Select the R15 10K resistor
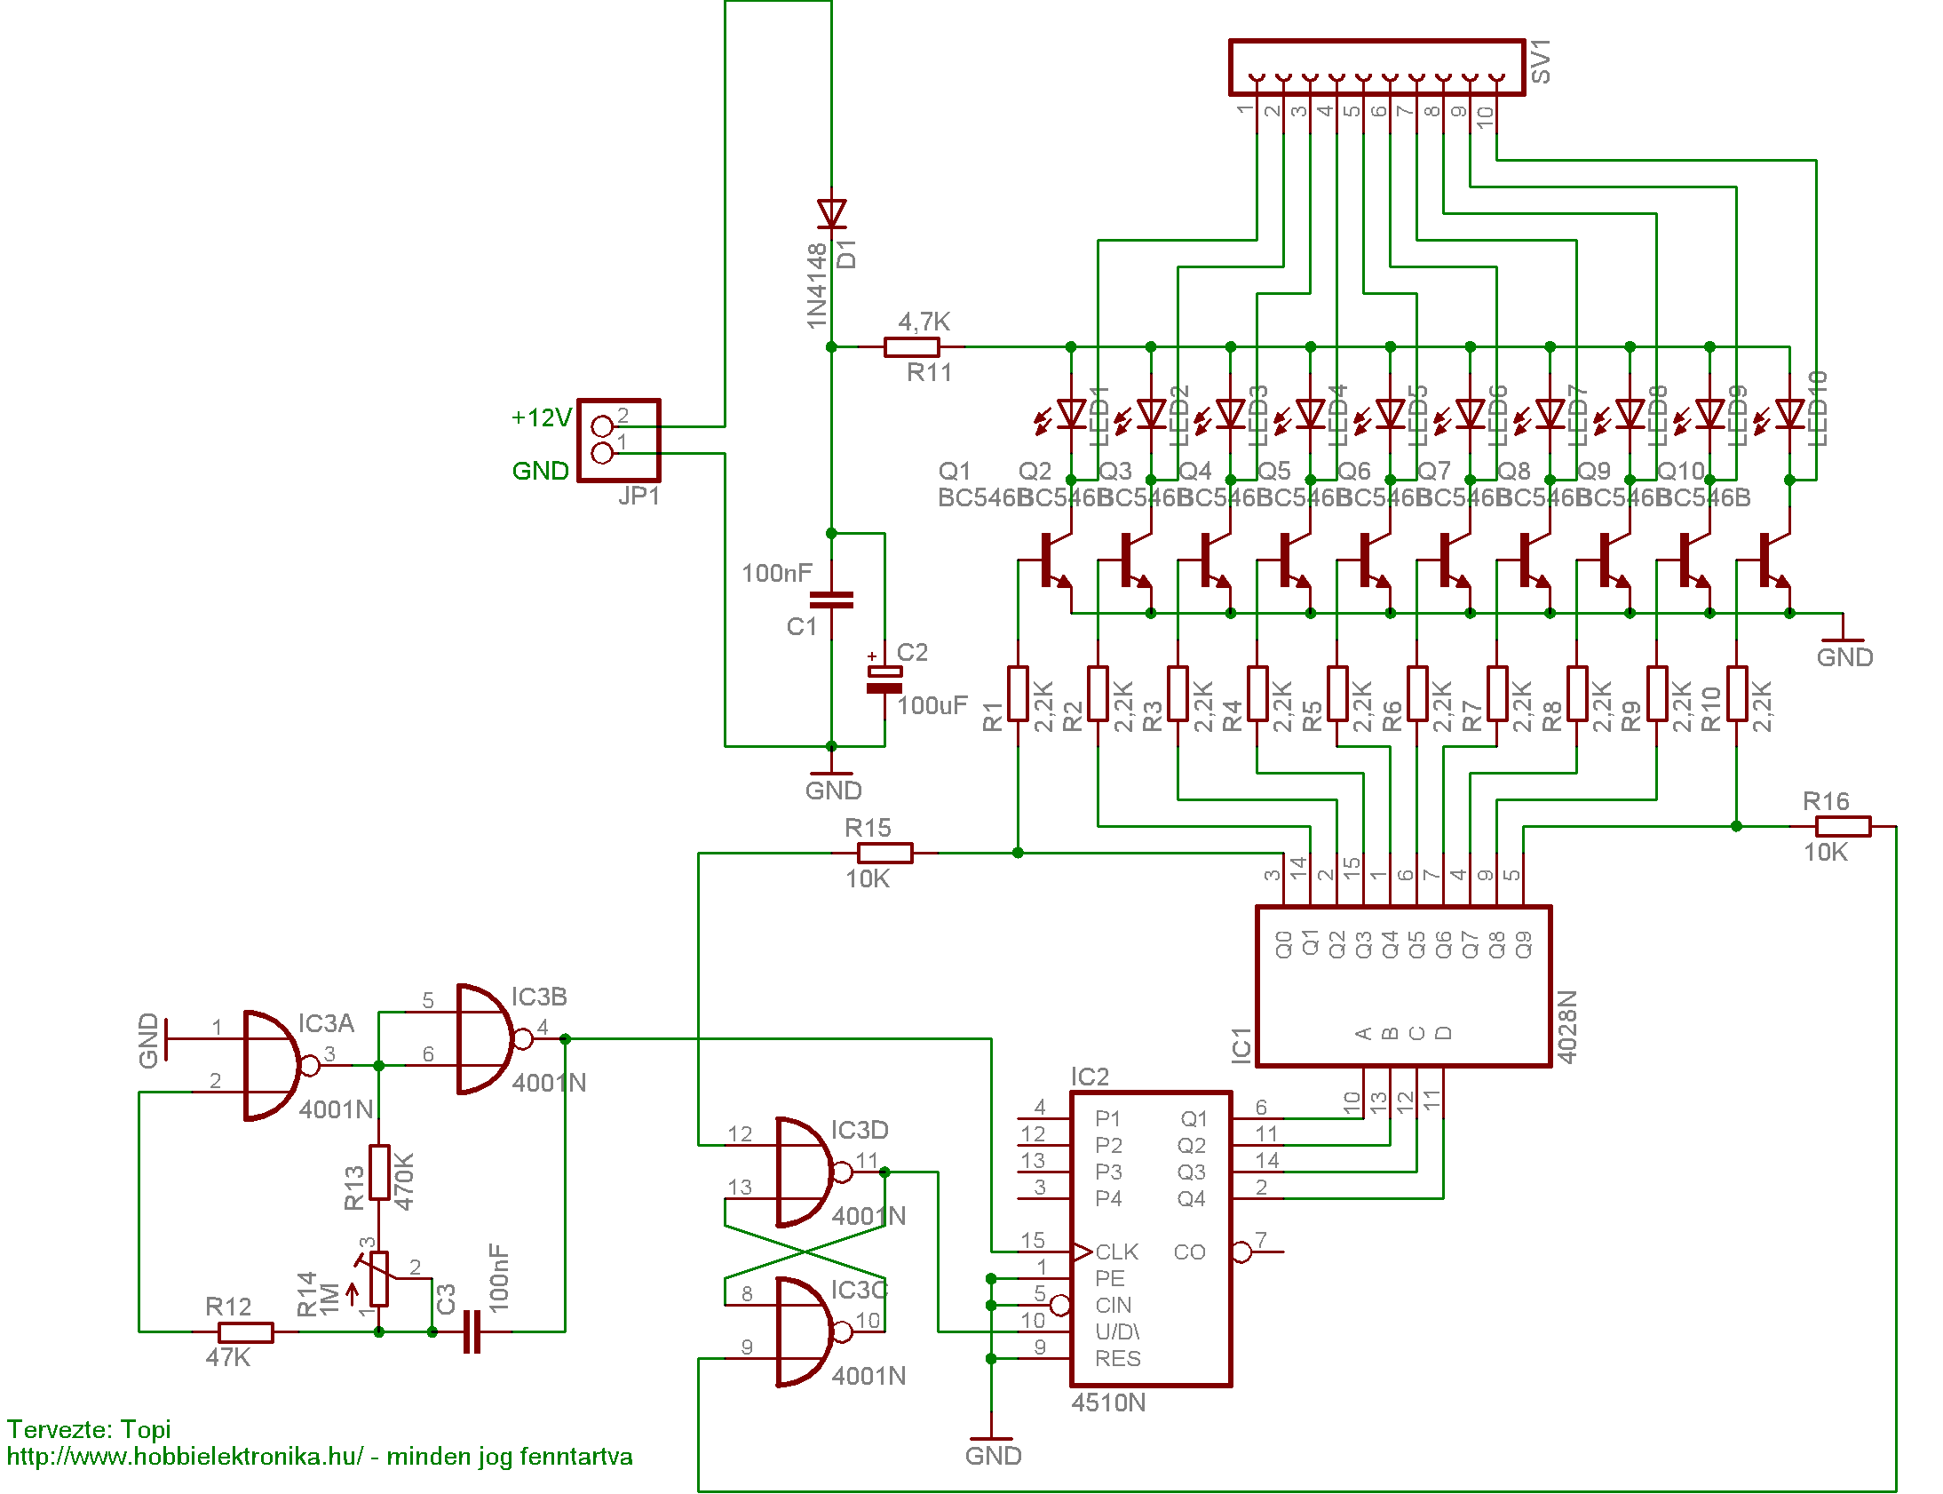Viewport: 1943px width, 1494px height. pos(884,853)
